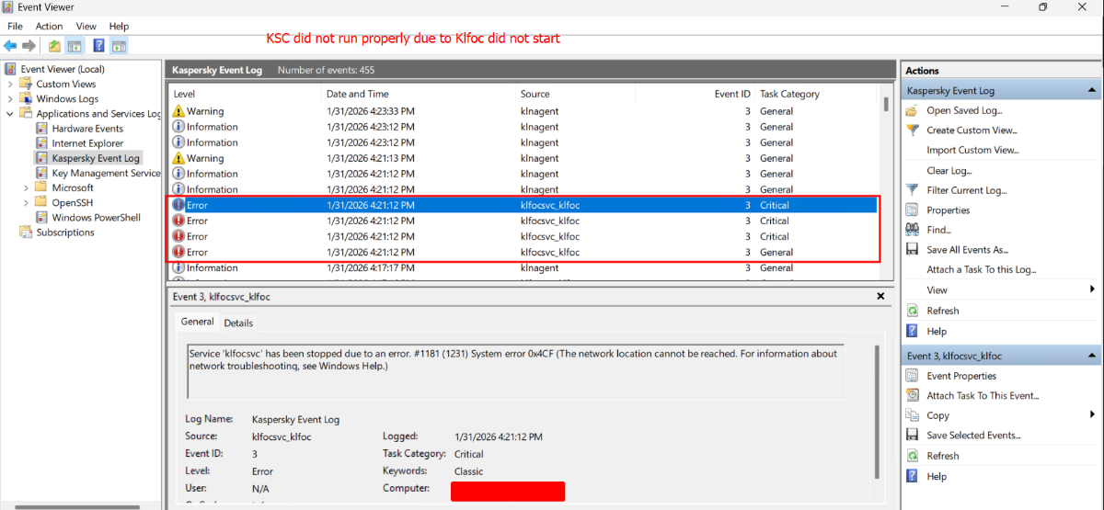The image size is (1104, 510).
Task: Click Clear Log action
Action: 949,171
